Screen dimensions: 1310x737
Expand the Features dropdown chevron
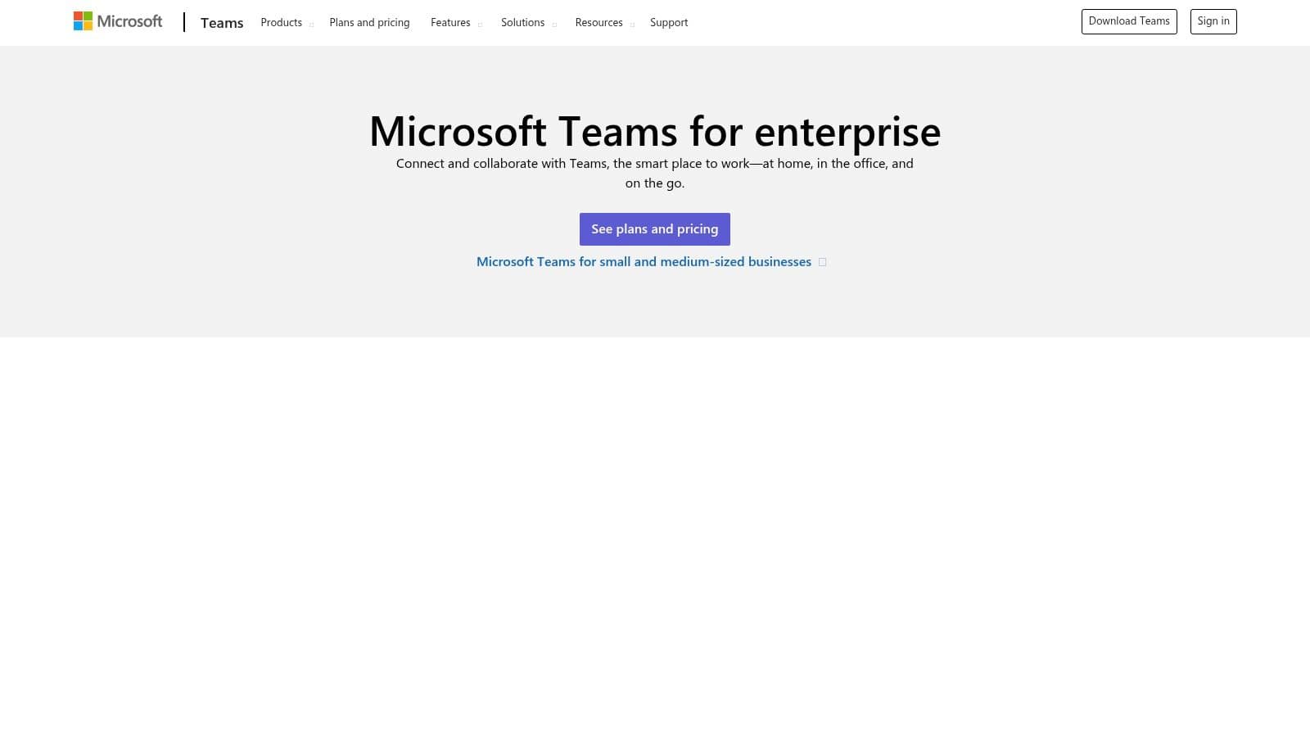coord(480,24)
